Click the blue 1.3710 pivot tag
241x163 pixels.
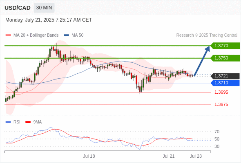point(225,83)
